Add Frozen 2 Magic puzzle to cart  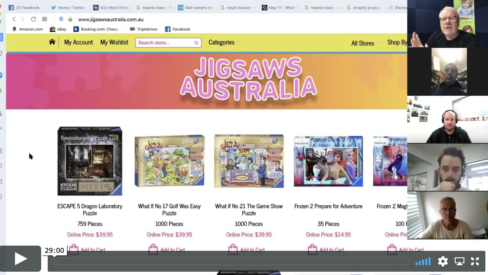pos(405,250)
